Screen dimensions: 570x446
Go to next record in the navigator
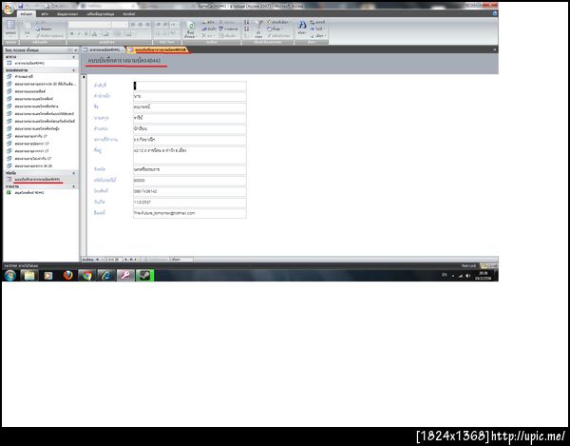point(125,260)
